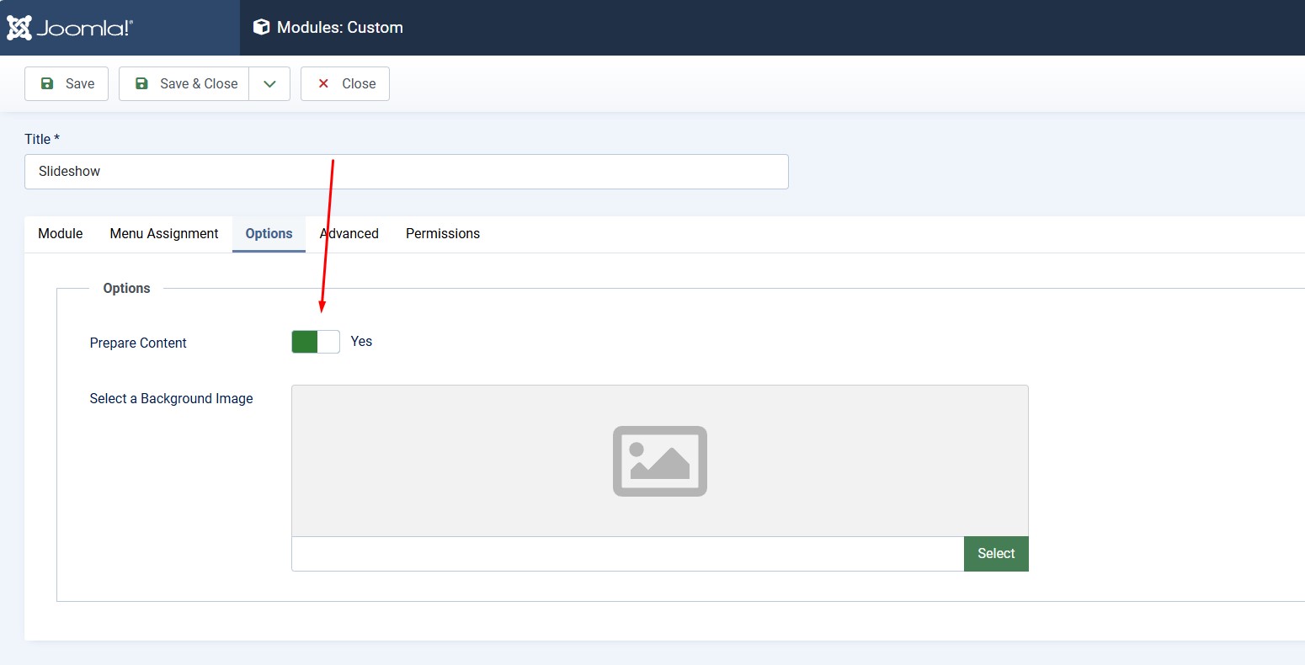
Task: Click the Modules cube icon in header
Action: pos(262,27)
